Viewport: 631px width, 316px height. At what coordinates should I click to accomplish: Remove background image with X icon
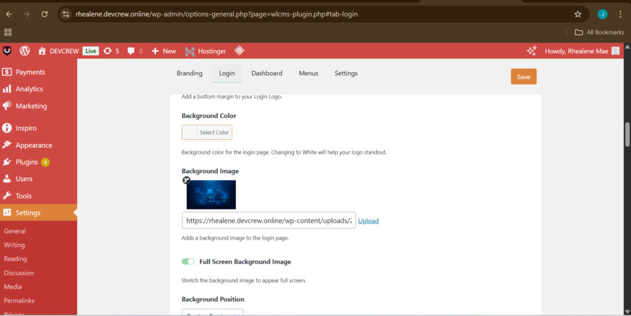[x=186, y=180]
